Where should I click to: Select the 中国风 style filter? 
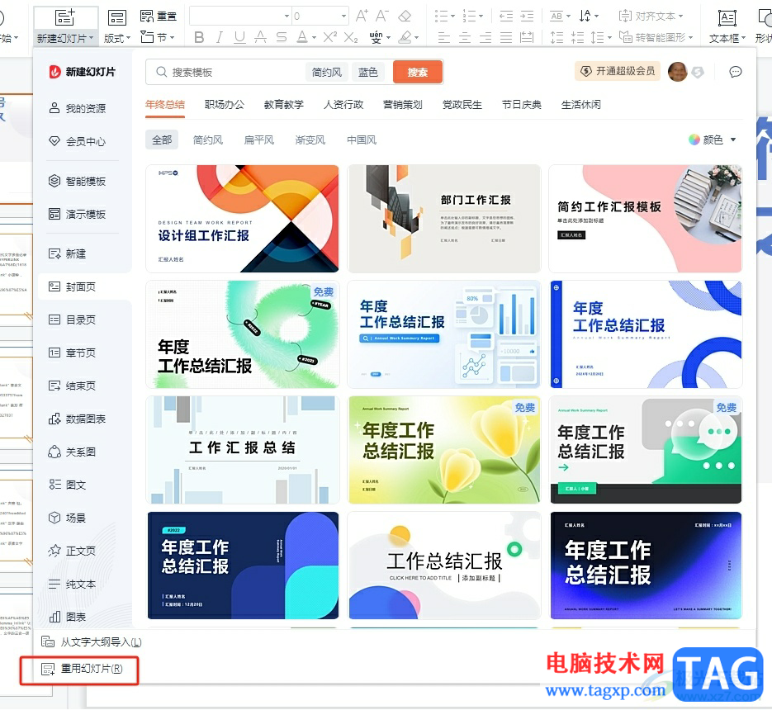[362, 140]
